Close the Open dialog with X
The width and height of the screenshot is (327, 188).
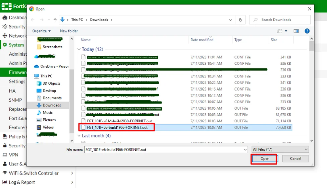310,9
